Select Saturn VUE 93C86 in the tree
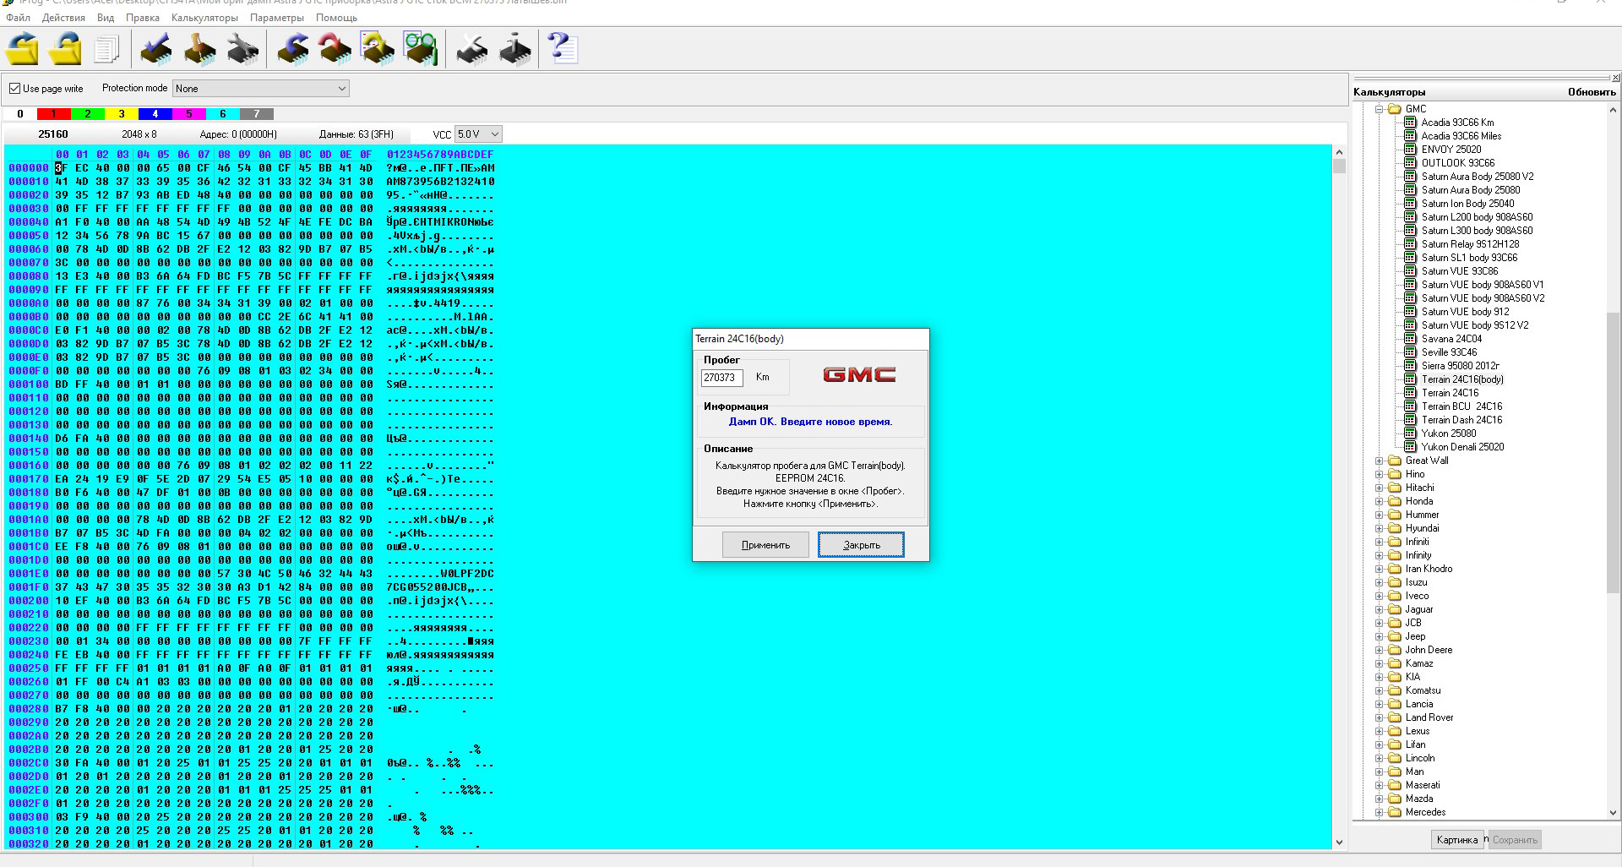1622x867 pixels. (1460, 271)
